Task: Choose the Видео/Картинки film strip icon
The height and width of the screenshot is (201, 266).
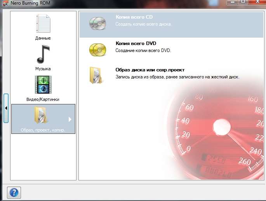Action: (43, 85)
